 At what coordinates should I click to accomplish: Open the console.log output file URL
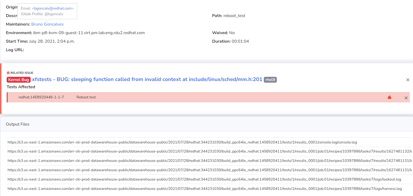(x=182, y=142)
